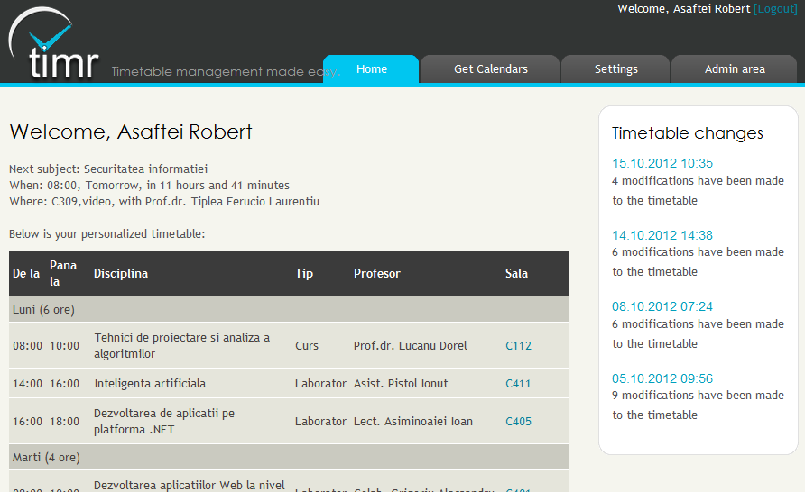Open room C112 link
The height and width of the screenshot is (492, 805).
point(518,346)
